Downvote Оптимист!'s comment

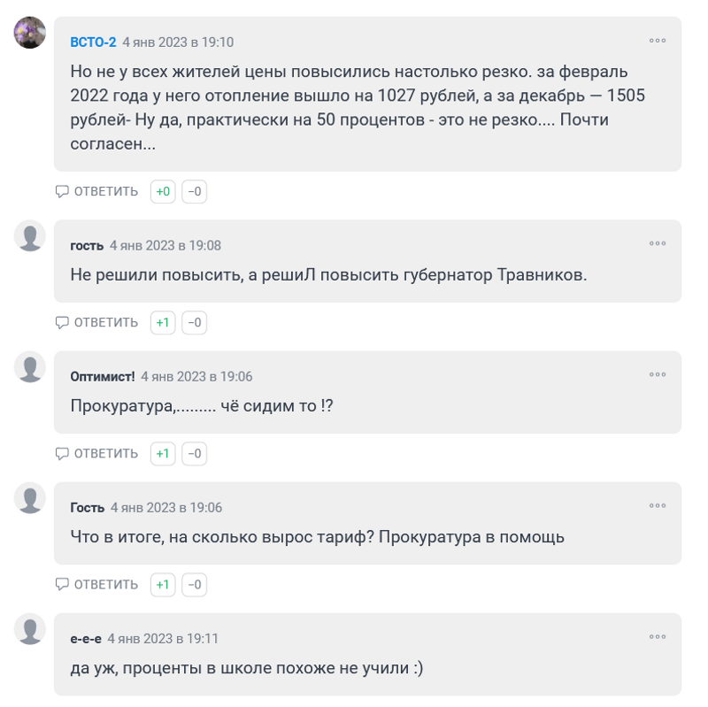click(195, 454)
